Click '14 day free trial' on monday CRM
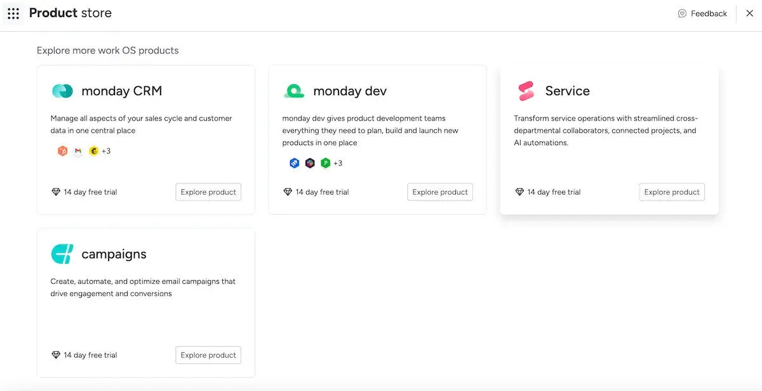The height and width of the screenshot is (391, 762). click(90, 192)
